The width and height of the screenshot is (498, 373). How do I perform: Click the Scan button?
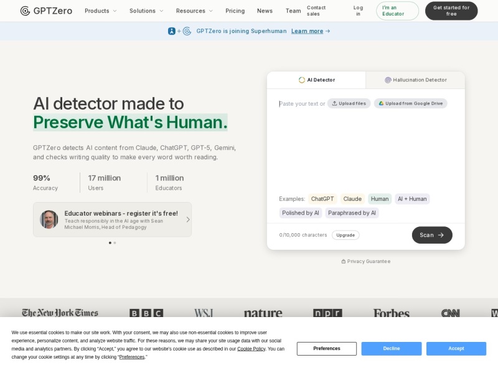tap(432, 235)
